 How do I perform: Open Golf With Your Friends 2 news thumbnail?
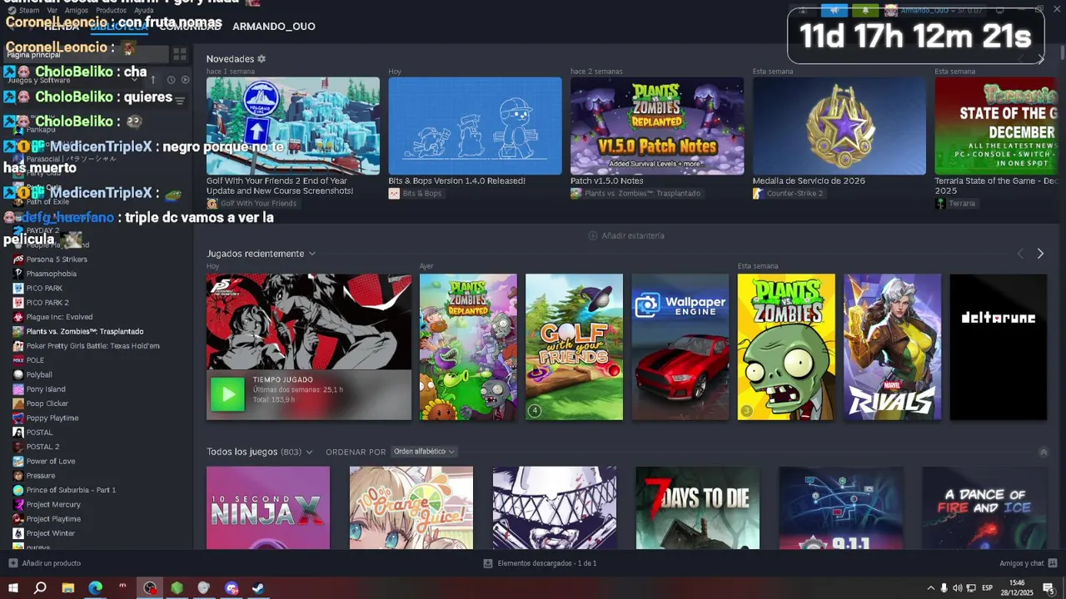pyautogui.click(x=293, y=126)
